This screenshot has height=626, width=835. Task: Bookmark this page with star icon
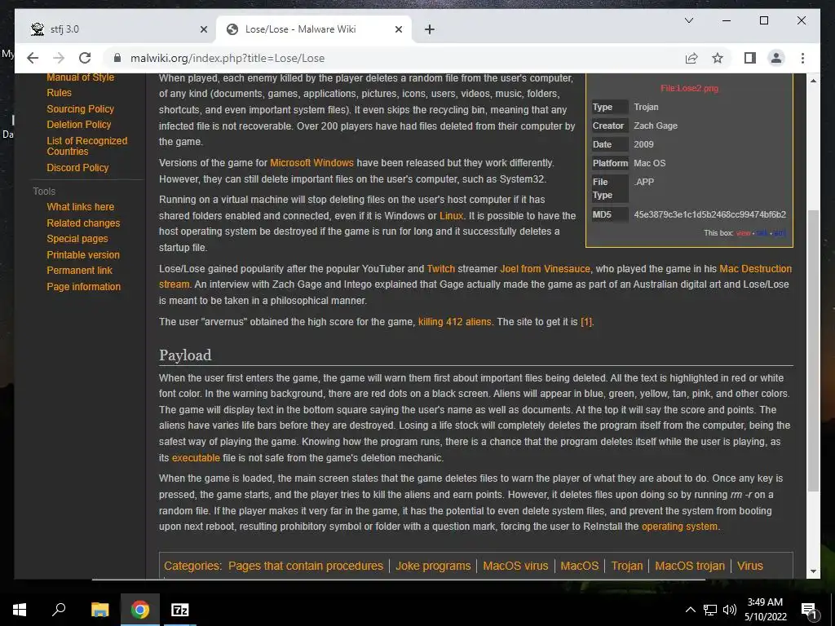point(718,58)
